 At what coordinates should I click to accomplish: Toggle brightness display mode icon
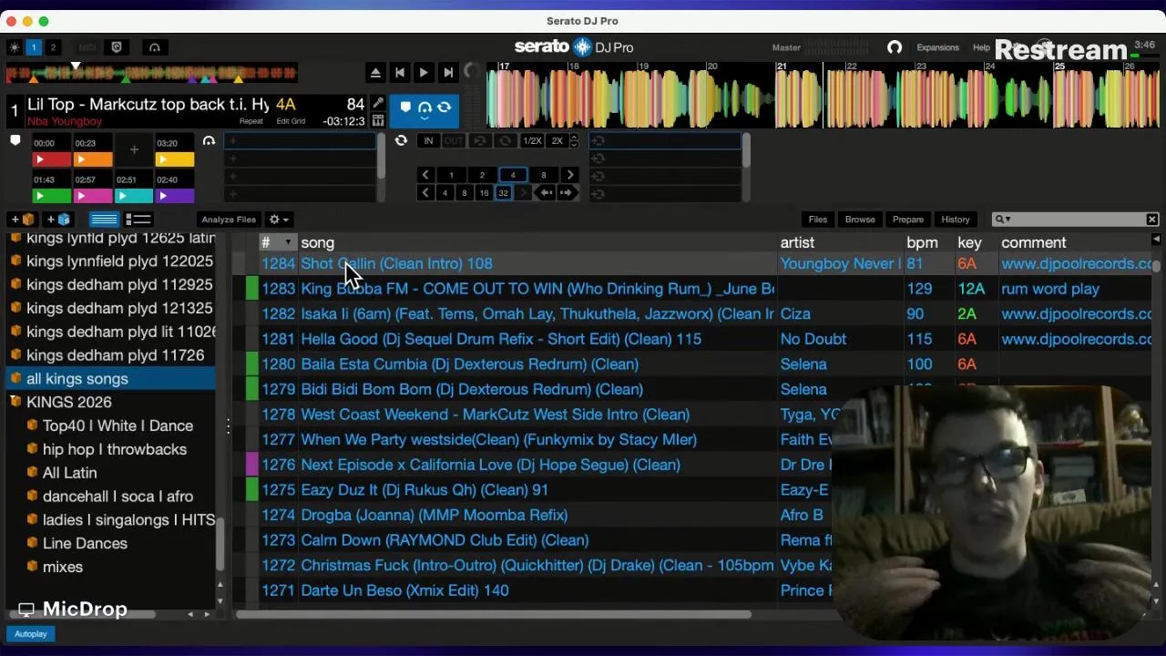tap(15, 47)
